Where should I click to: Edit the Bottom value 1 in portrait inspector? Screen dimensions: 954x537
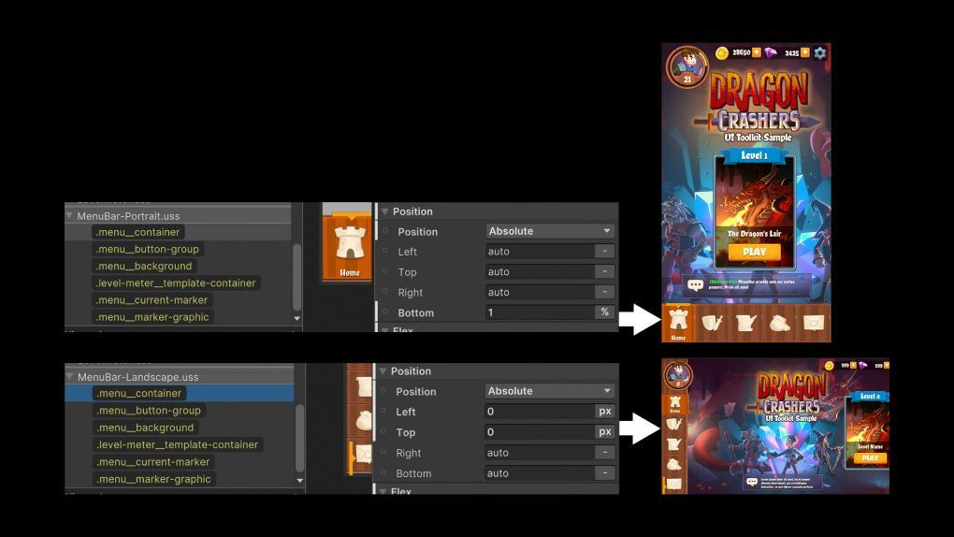pos(540,312)
